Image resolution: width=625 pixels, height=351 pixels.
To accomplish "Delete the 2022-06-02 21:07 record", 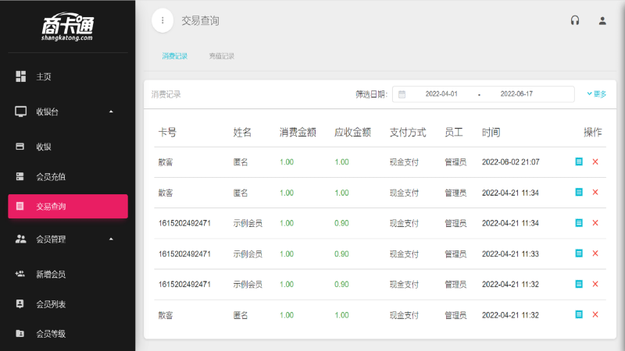I will point(595,161).
